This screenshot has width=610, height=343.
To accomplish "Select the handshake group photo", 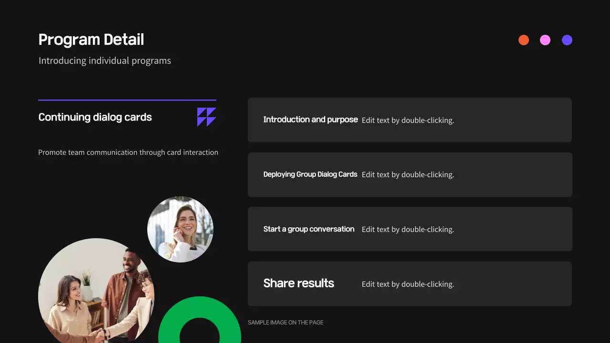I will tap(96, 291).
